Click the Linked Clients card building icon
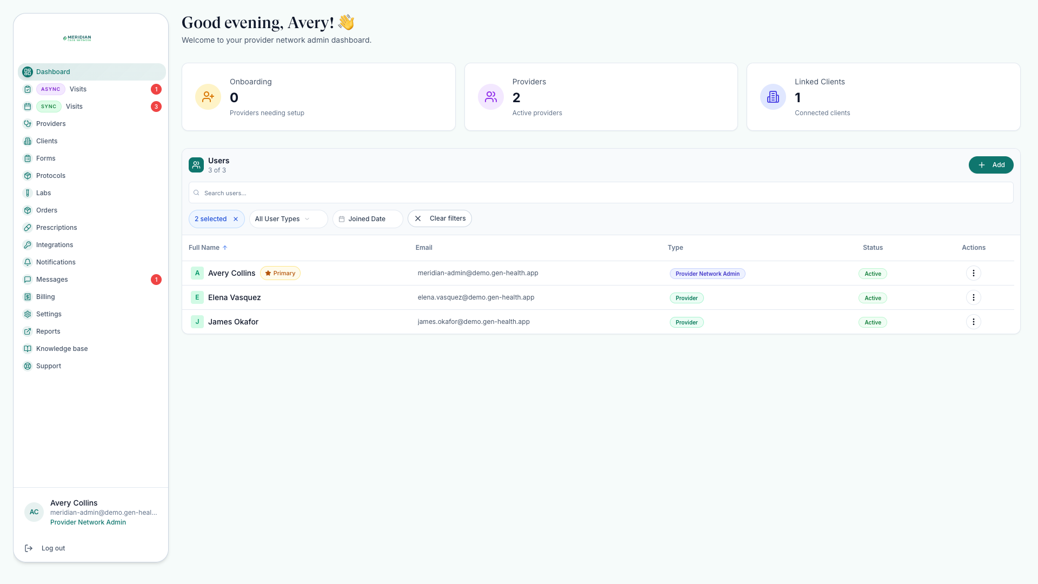This screenshot has width=1038, height=584. [x=773, y=97]
